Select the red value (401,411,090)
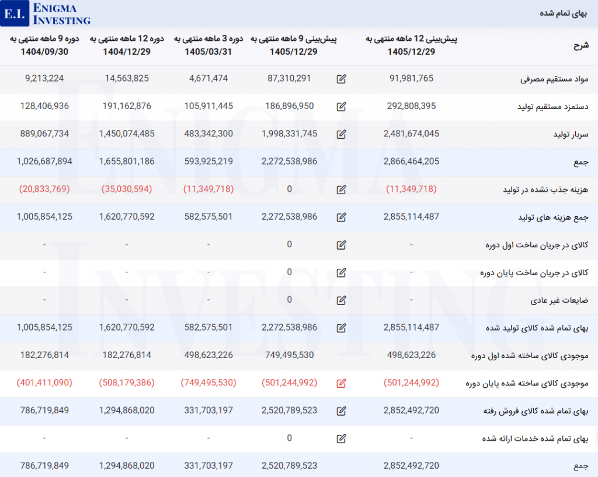The height and width of the screenshot is (477, 598). [44, 383]
